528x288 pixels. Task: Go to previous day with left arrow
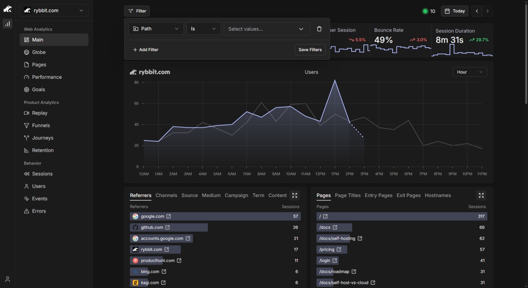coord(477,11)
